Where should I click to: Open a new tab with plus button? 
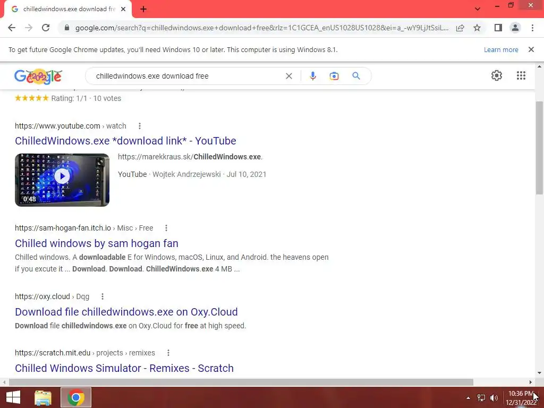point(143,10)
